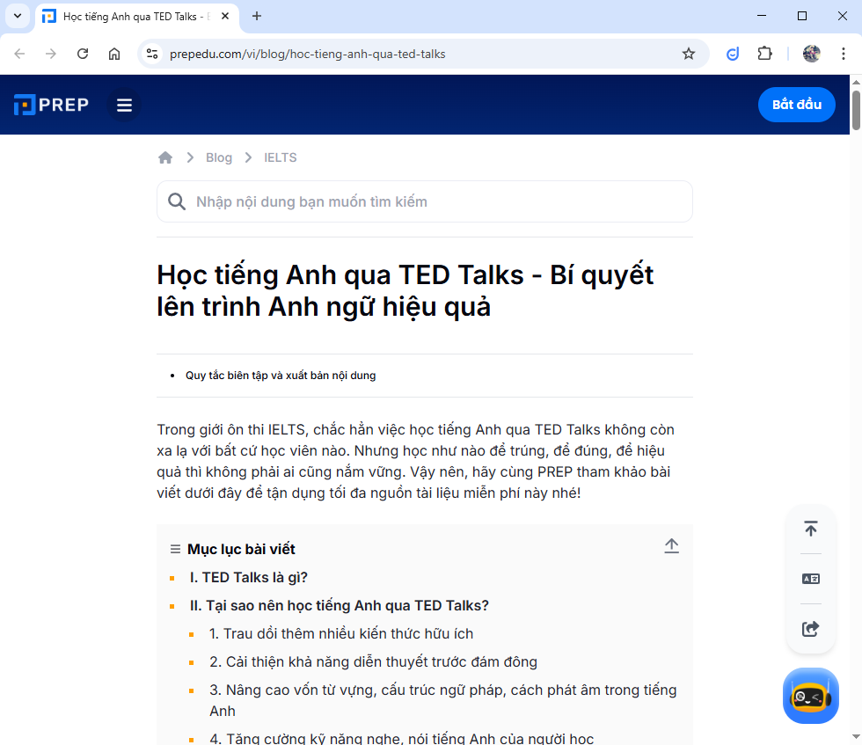Open the blue extension icon in toolbar
The image size is (862, 745).
tap(733, 54)
